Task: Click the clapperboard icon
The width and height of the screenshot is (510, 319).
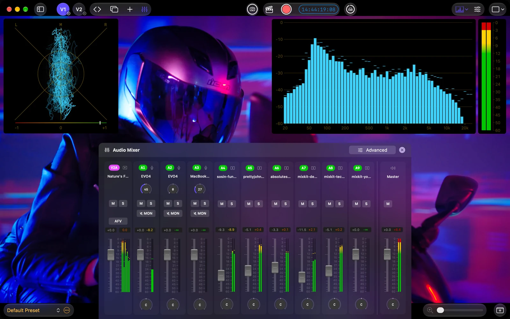Action: (x=269, y=9)
